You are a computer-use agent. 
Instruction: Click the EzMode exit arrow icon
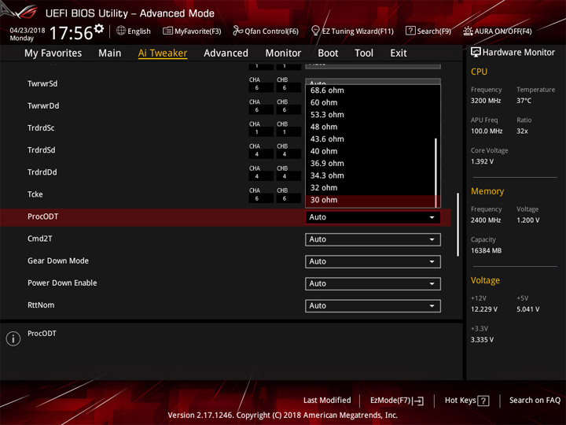coord(419,401)
